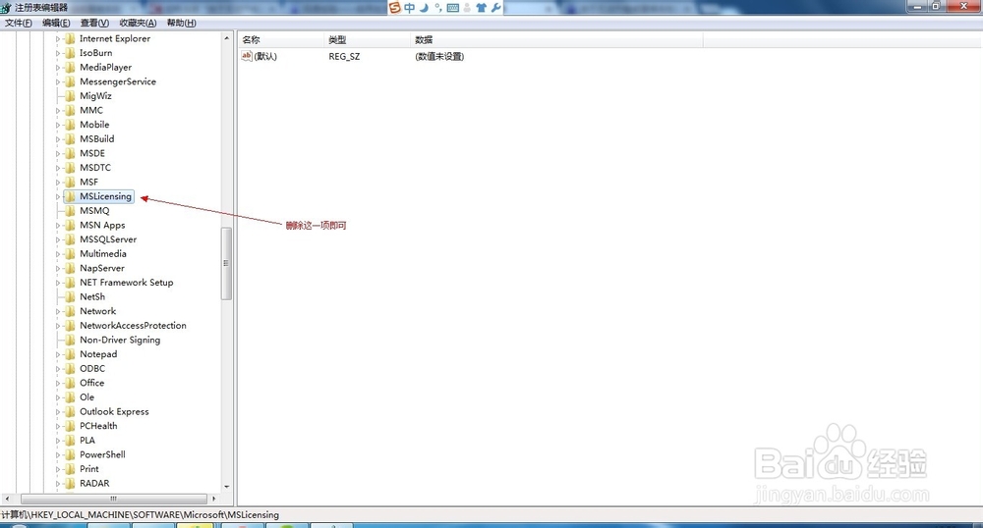Expand the Network key

coord(58,311)
